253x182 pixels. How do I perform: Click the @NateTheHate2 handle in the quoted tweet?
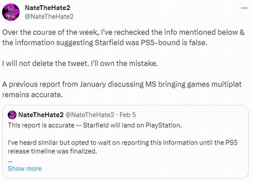89,115
